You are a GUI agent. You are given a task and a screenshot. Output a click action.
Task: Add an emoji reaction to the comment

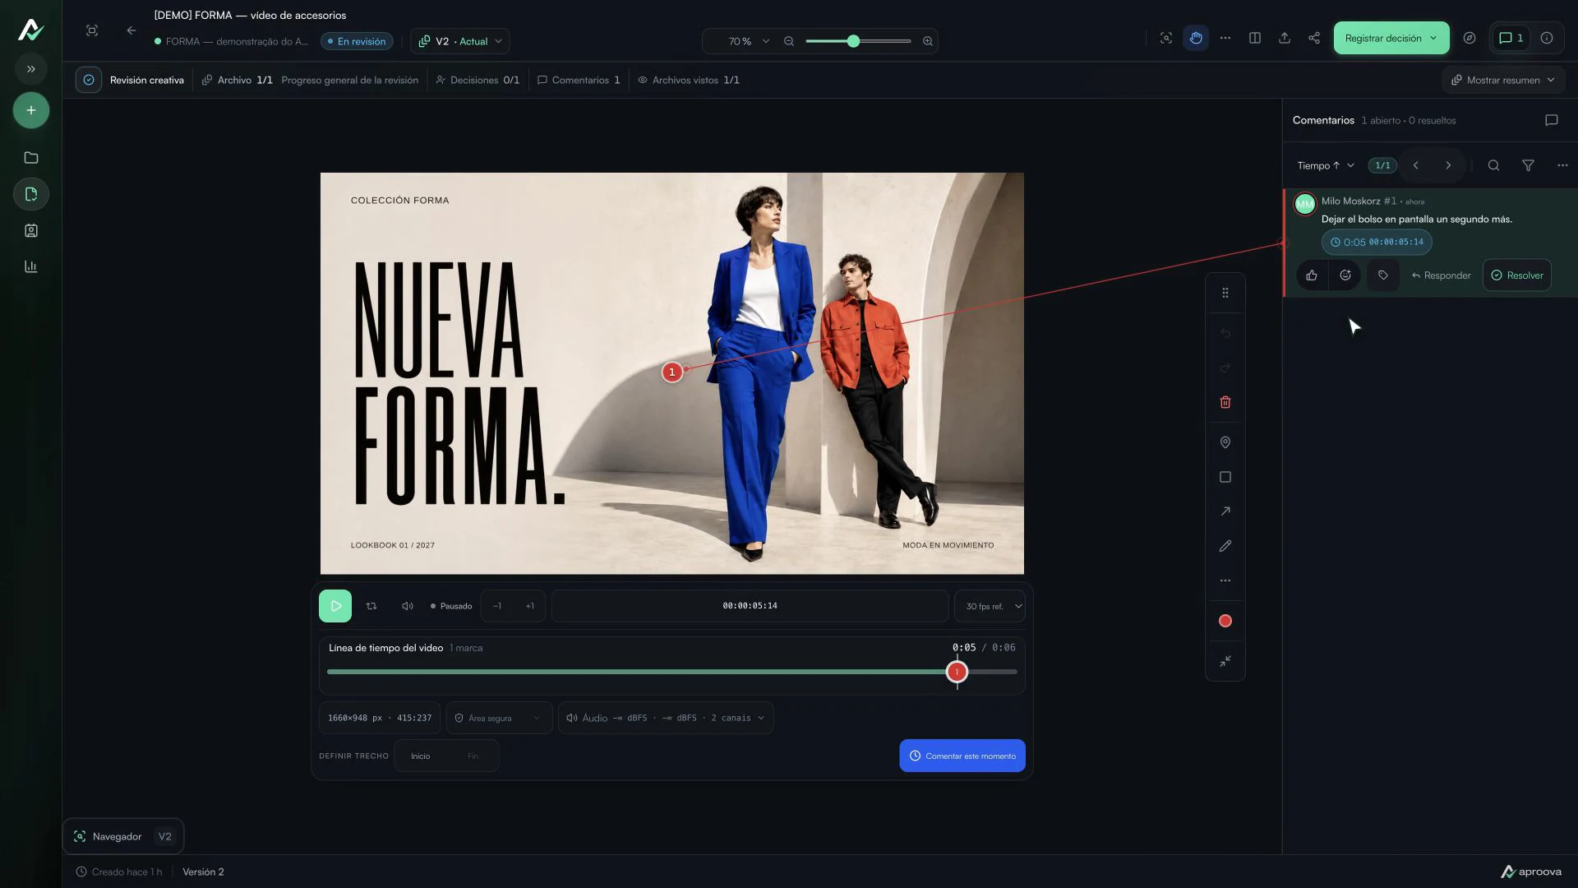pos(1345,275)
